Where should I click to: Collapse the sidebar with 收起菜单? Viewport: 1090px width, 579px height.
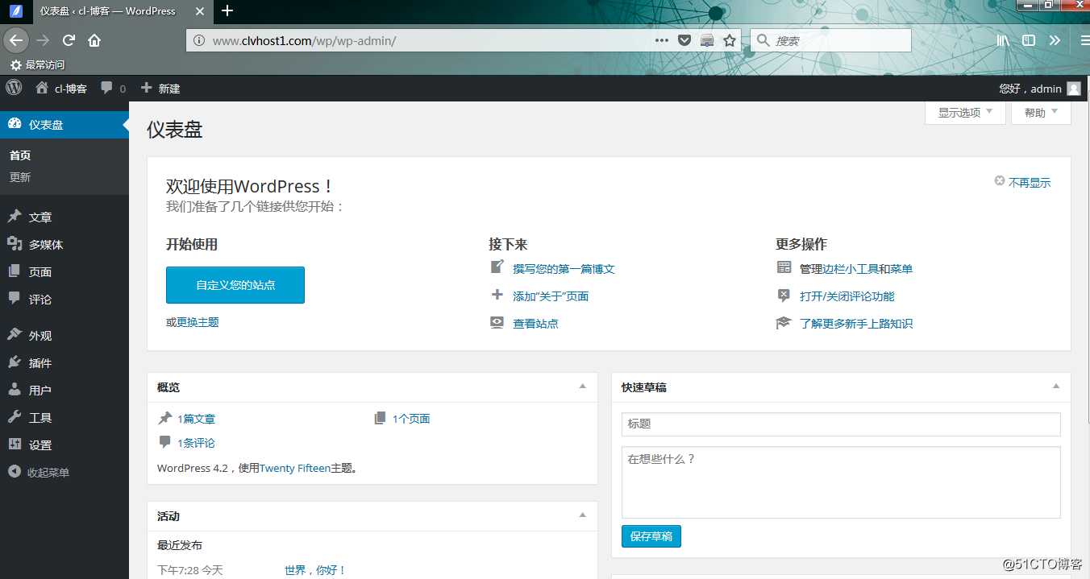pos(64,473)
